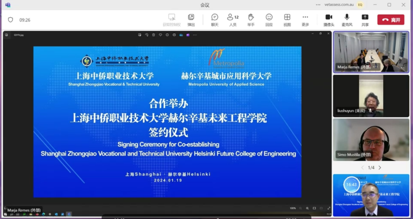This screenshot has height=219, width=413.
Task: Go to previous participant page arrow
Action: 362,168
